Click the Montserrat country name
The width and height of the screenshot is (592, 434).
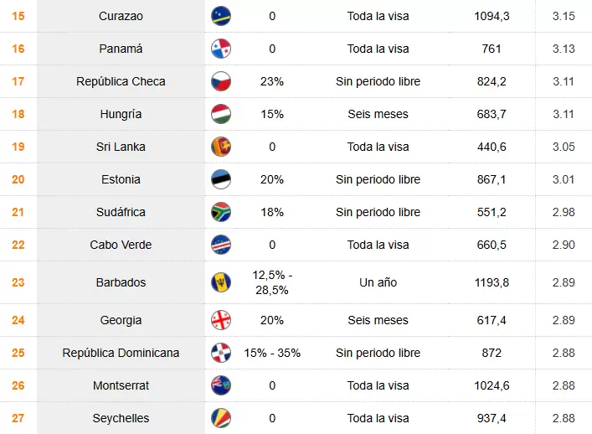point(121,385)
